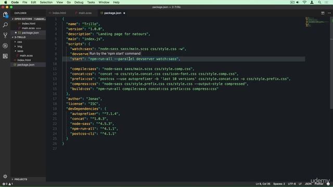Open the View menu
The width and height of the screenshot is (333, 187).
[x=59, y=2]
